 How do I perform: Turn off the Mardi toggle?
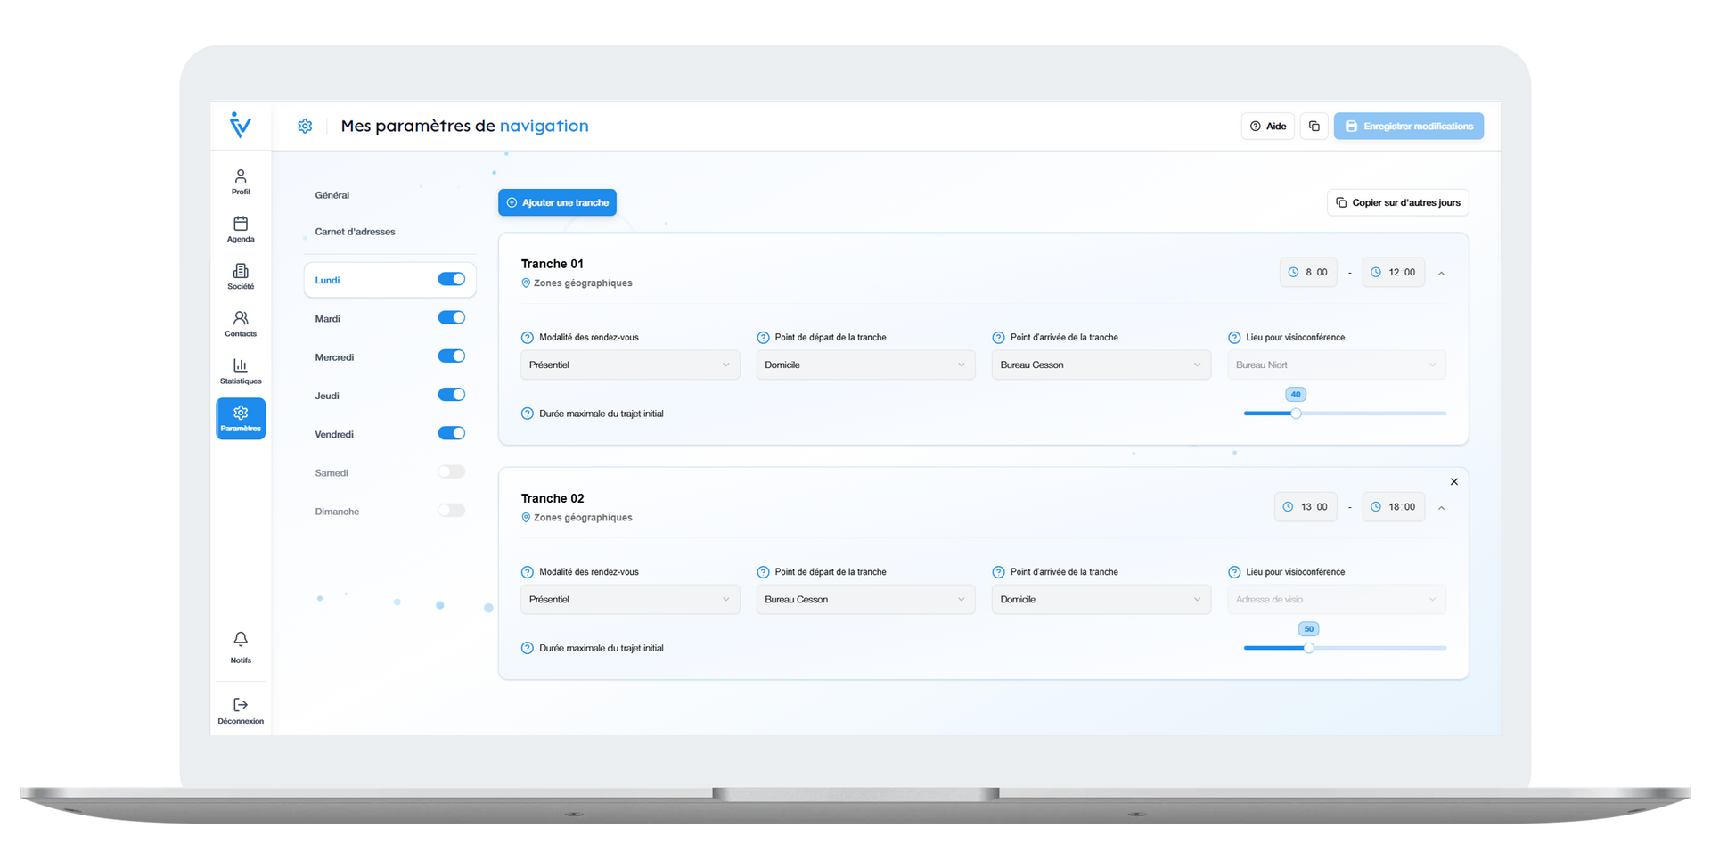pyautogui.click(x=452, y=317)
